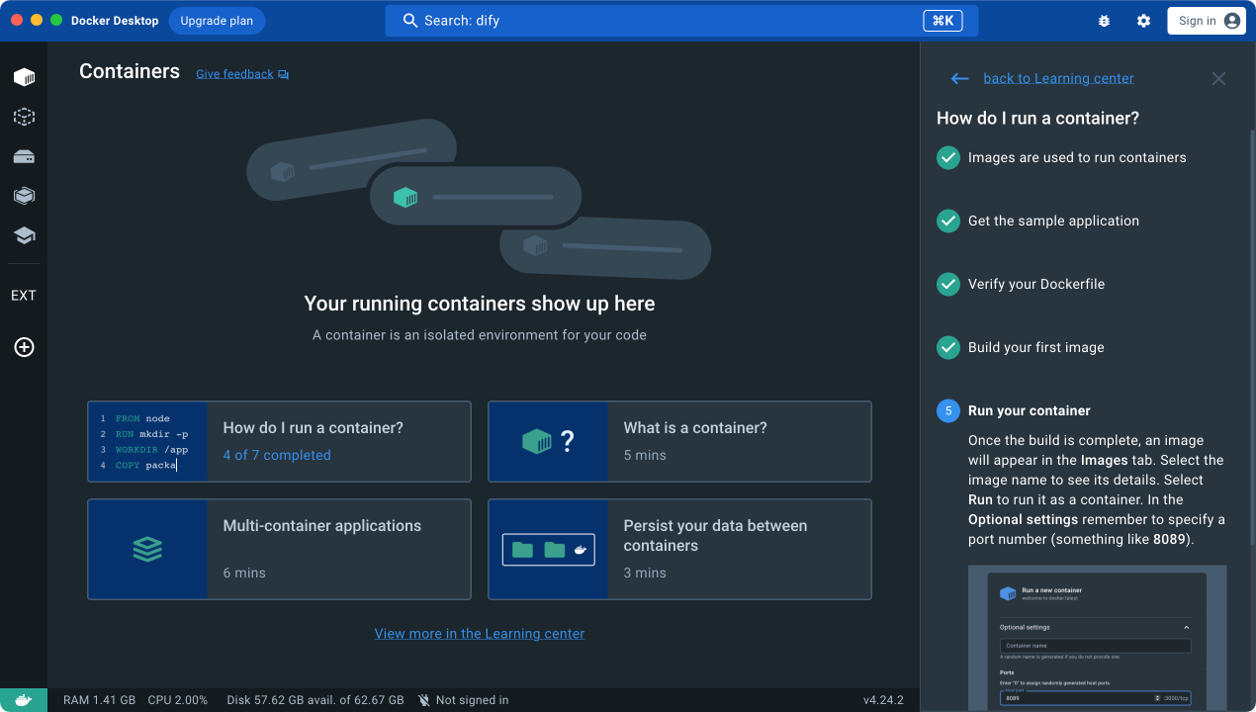Viewport: 1256px width, 712px height.
Task: Expand step Images are used to run containers
Action: tap(1077, 157)
